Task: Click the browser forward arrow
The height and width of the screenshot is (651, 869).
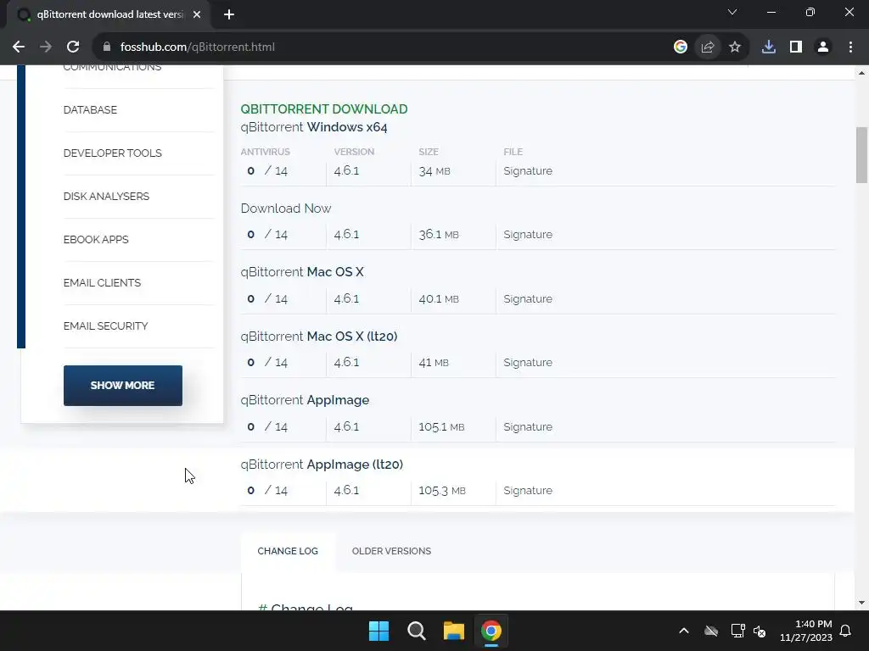Action: point(46,47)
